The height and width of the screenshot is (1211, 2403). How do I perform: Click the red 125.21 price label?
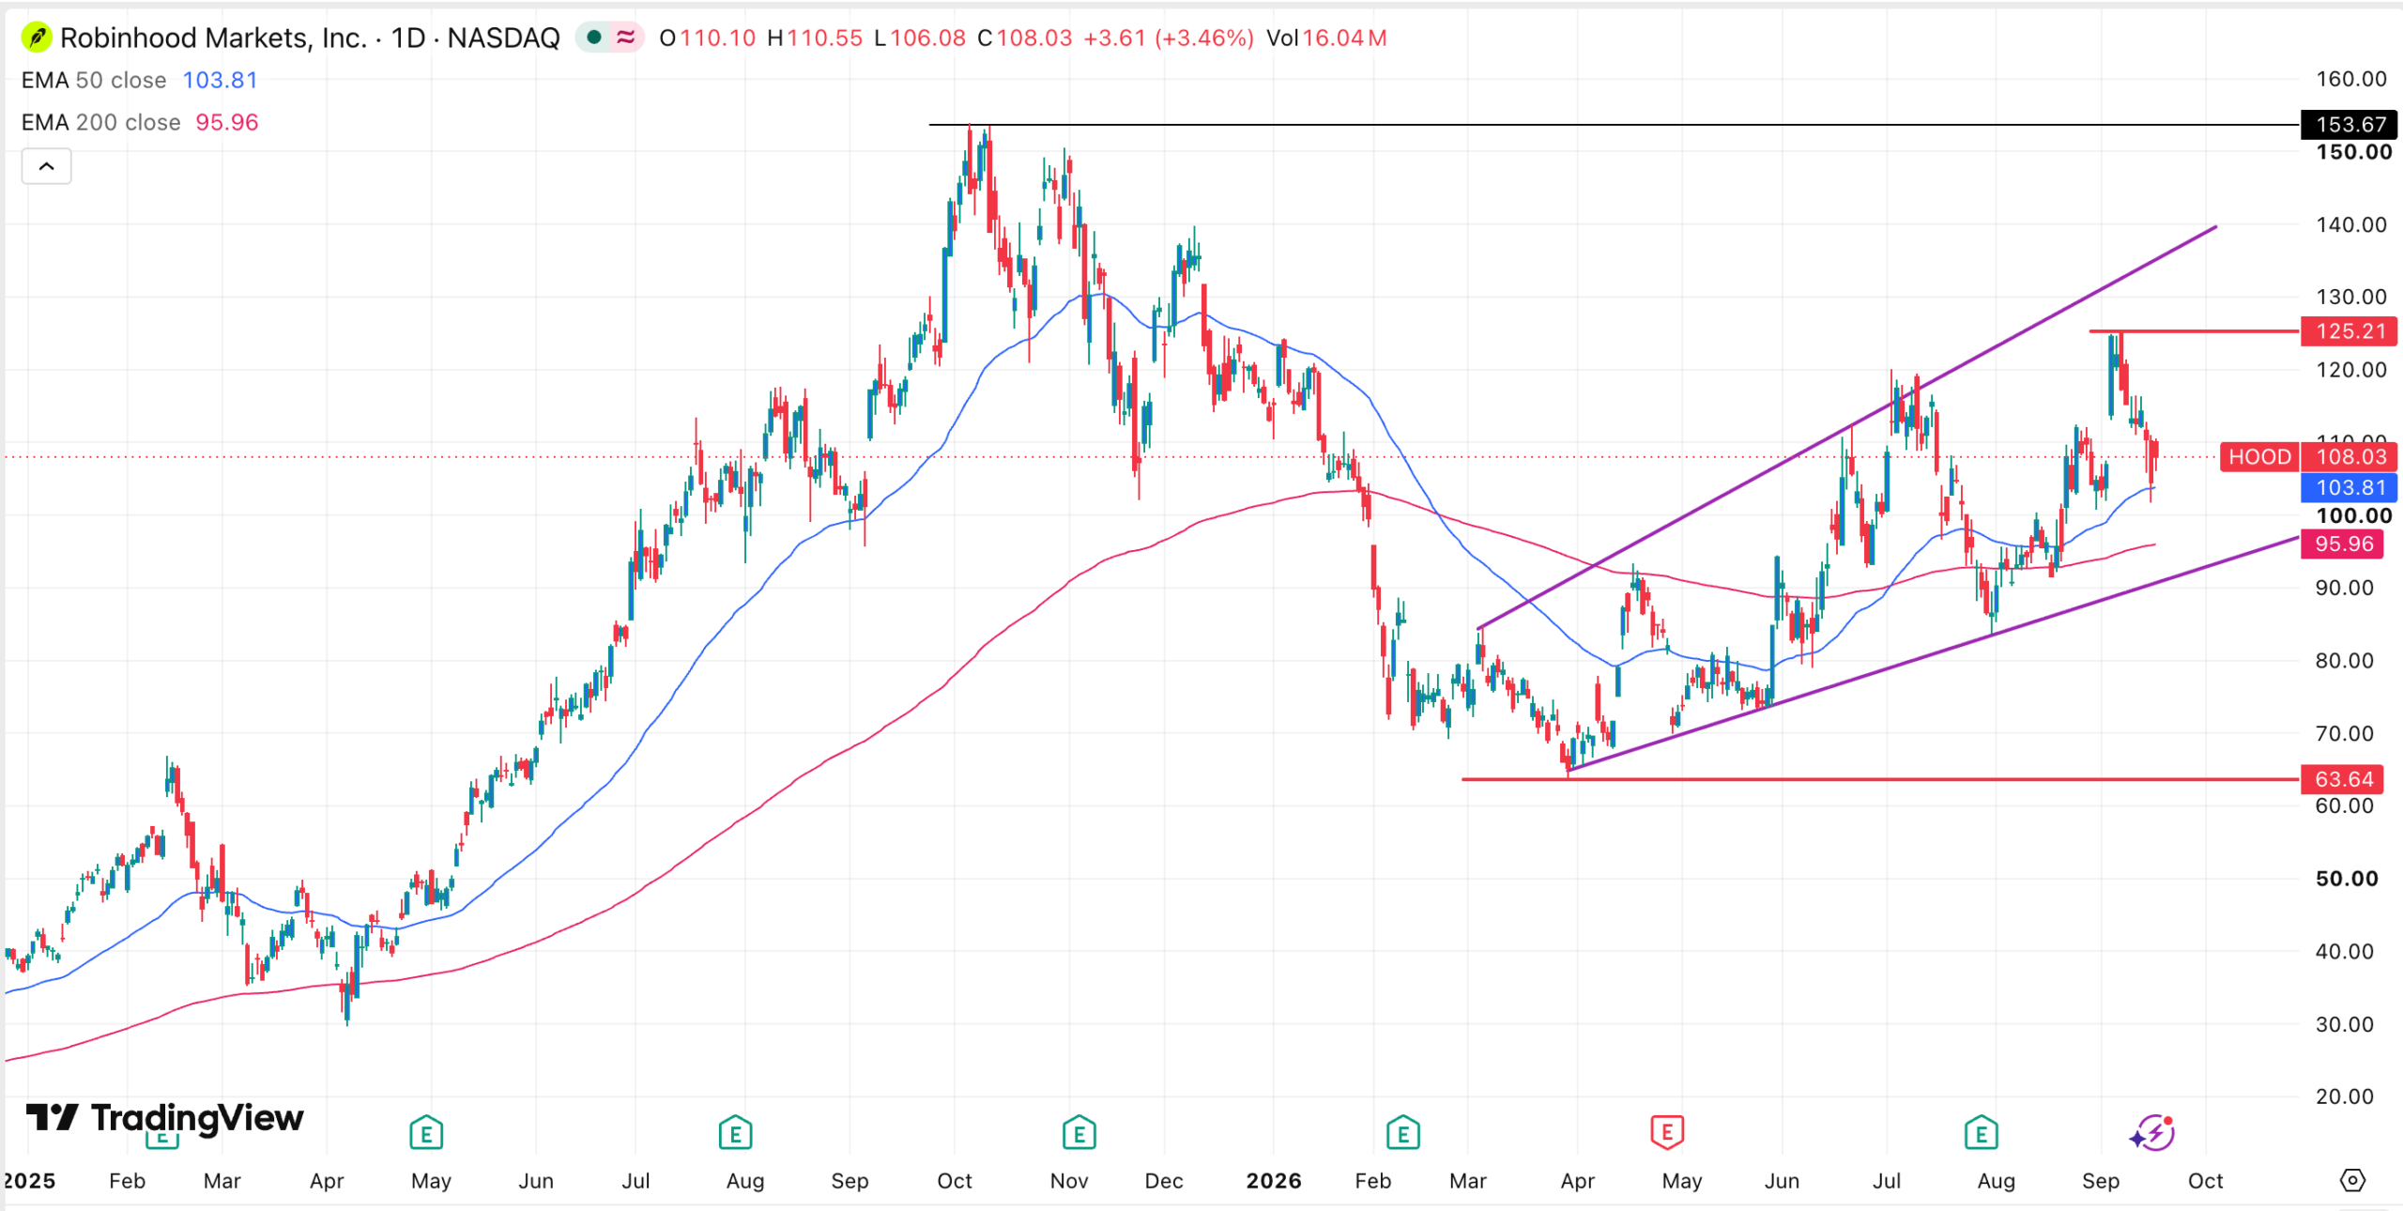click(x=2349, y=330)
